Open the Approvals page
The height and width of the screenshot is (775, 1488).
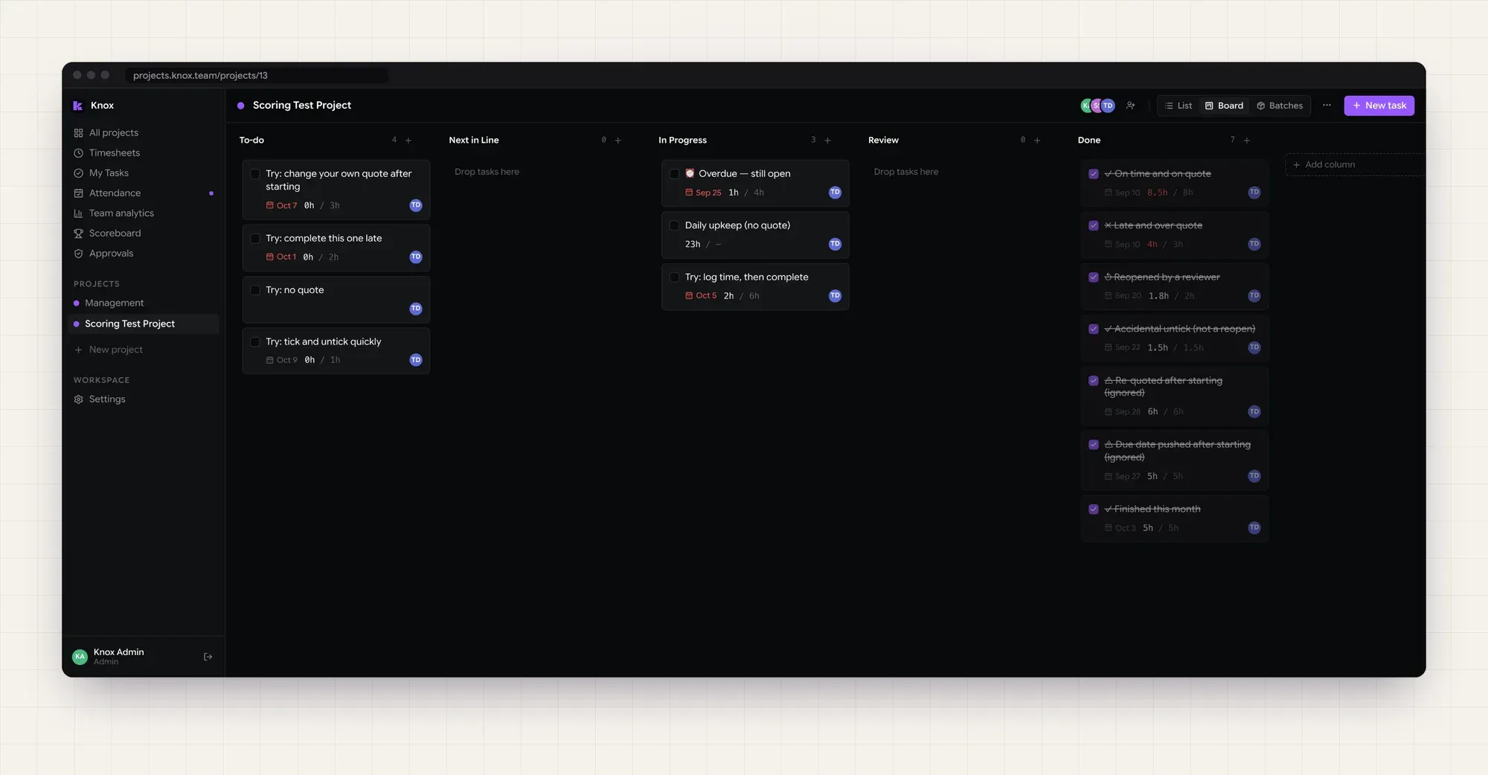click(144, 254)
